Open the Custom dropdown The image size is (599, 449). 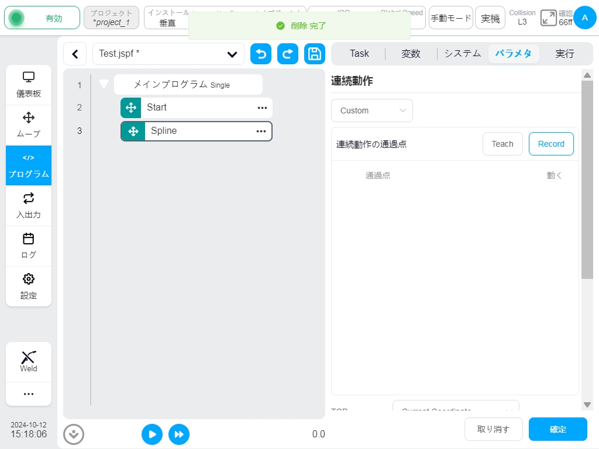[372, 110]
